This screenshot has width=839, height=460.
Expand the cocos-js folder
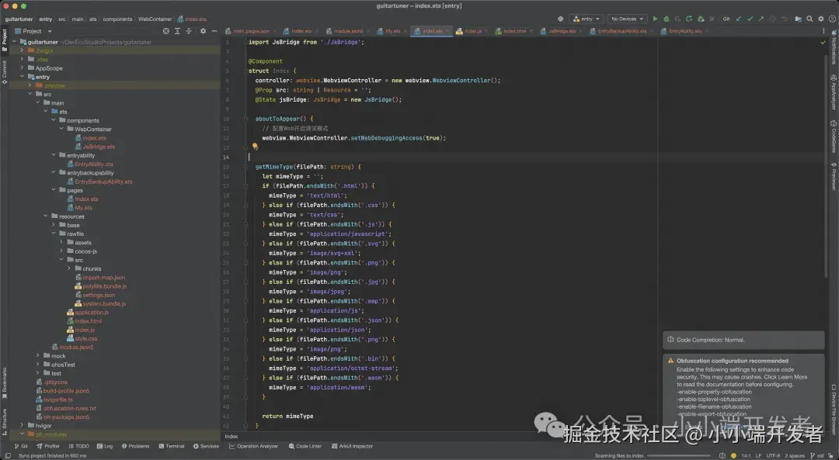(61, 251)
